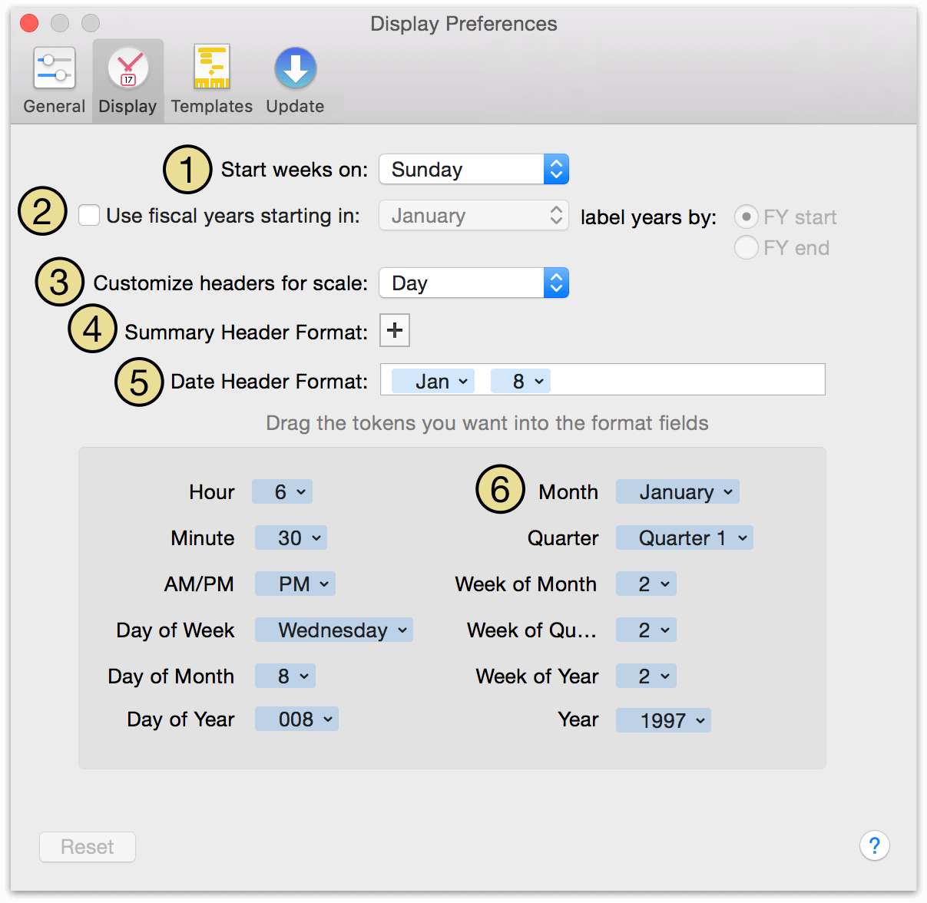Open the Update preferences pane
The height and width of the screenshot is (903, 927).
pos(295,81)
